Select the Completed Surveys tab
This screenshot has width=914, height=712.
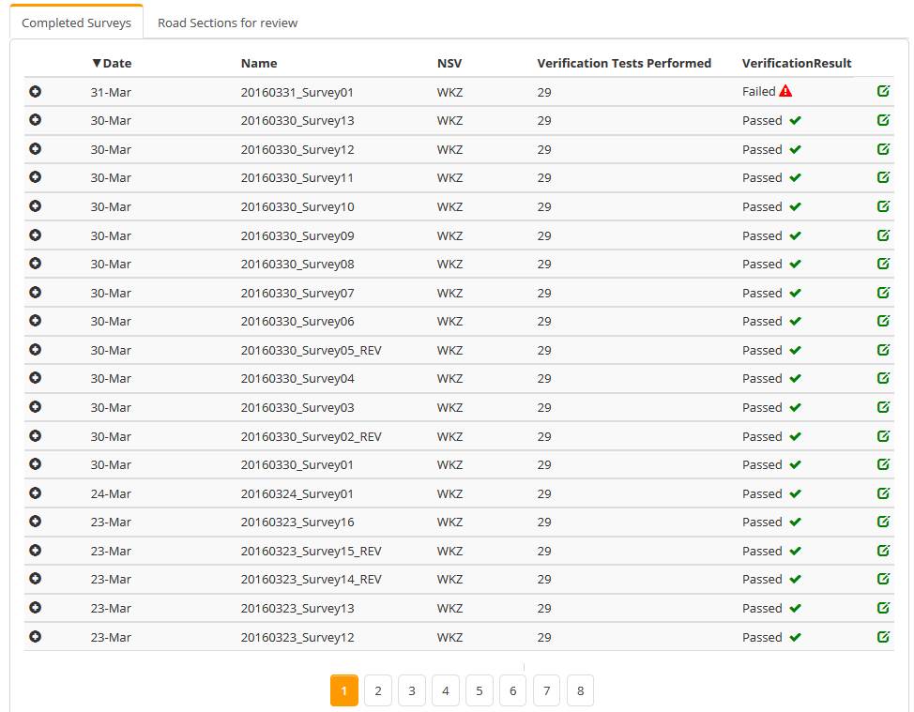pyautogui.click(x=76, y=23)
